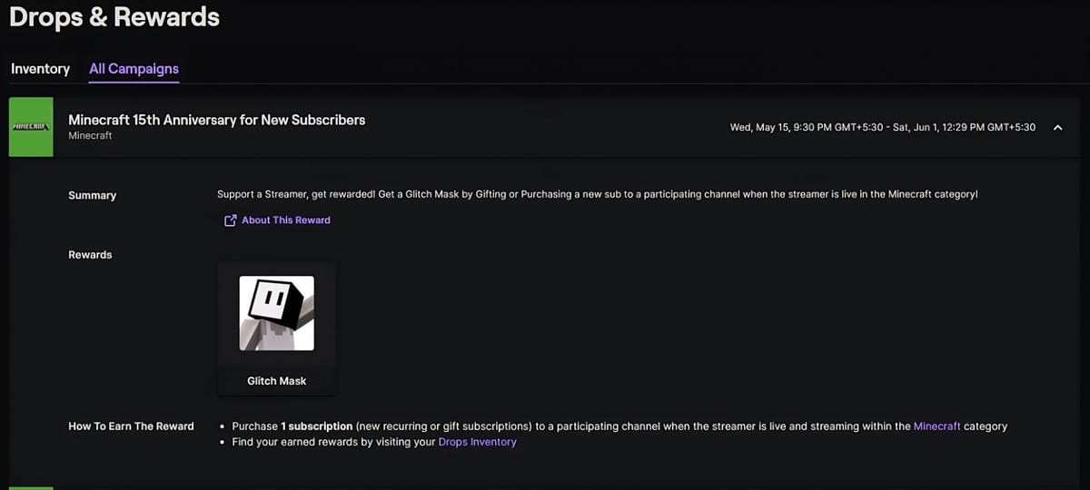Click the Minecraft game logo icon
Image resolution: width=1090 pixels, height=490 pixels.
pyautogui.click(x=31, y=127)
